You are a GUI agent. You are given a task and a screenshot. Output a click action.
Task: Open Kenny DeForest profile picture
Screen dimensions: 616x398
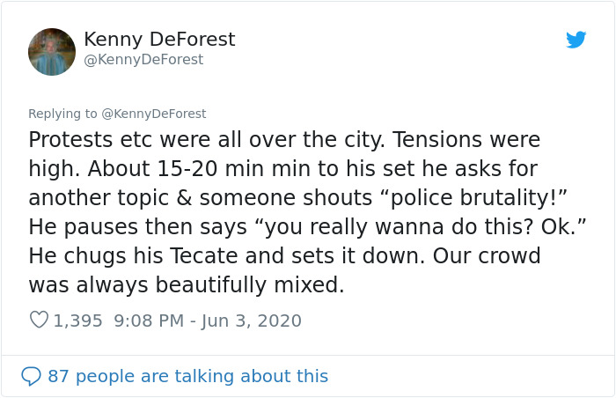(52, 52)
